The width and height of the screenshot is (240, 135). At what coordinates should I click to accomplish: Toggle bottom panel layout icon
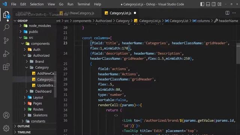click(x=208, y=4)
